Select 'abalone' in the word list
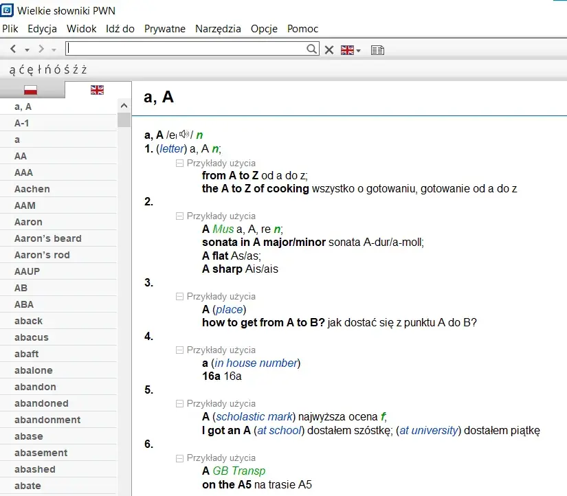Image resolution: width=567 pixels, height=496 pixels. click(58, 370)
